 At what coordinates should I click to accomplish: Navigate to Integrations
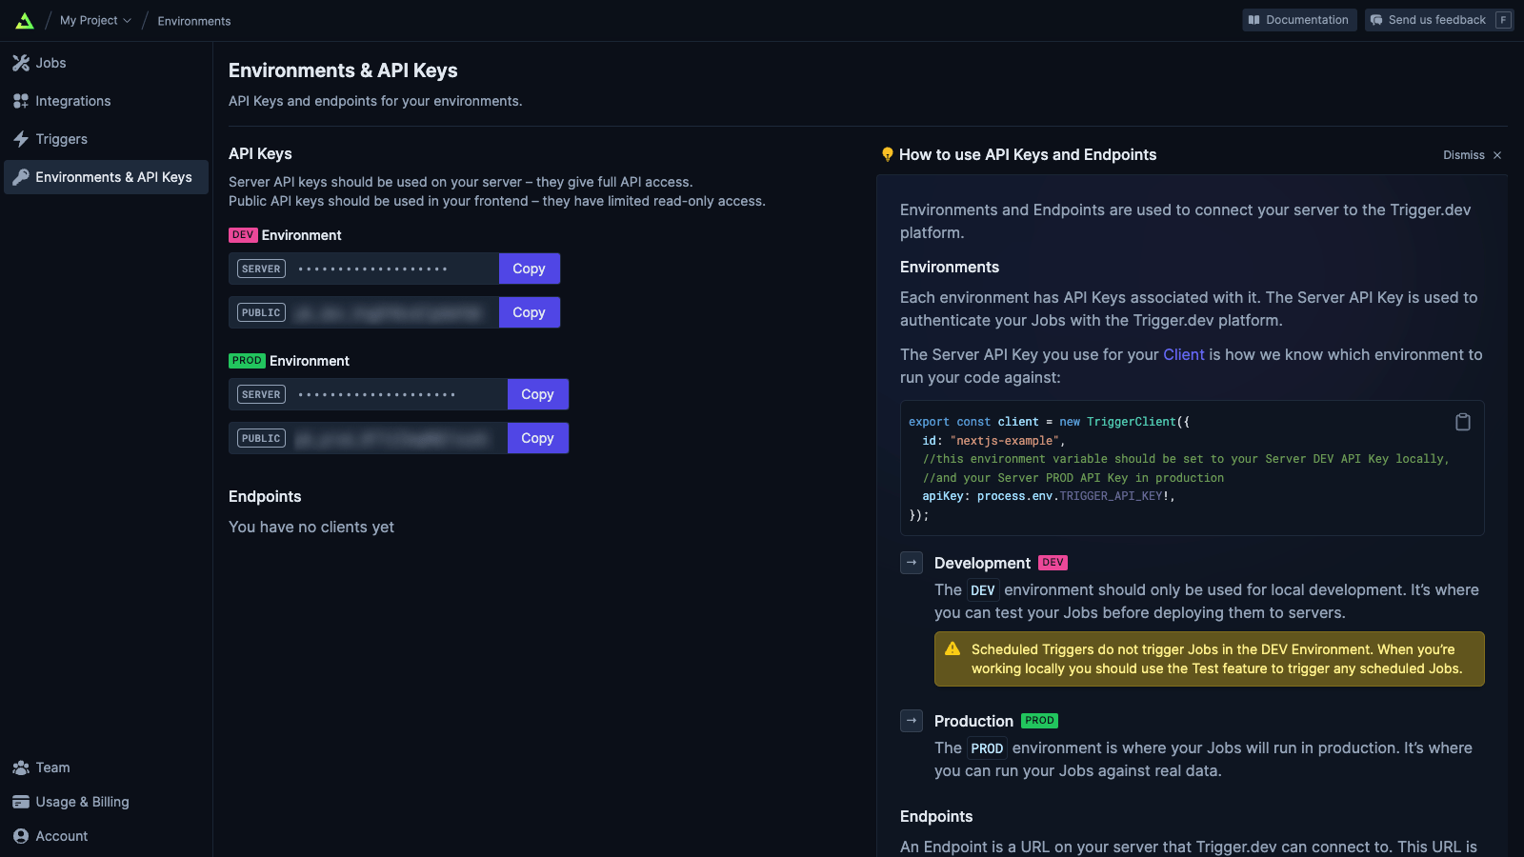[x=106, y=101]
